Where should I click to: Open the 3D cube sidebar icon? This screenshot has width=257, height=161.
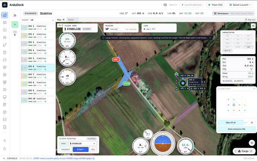point(4,112)
